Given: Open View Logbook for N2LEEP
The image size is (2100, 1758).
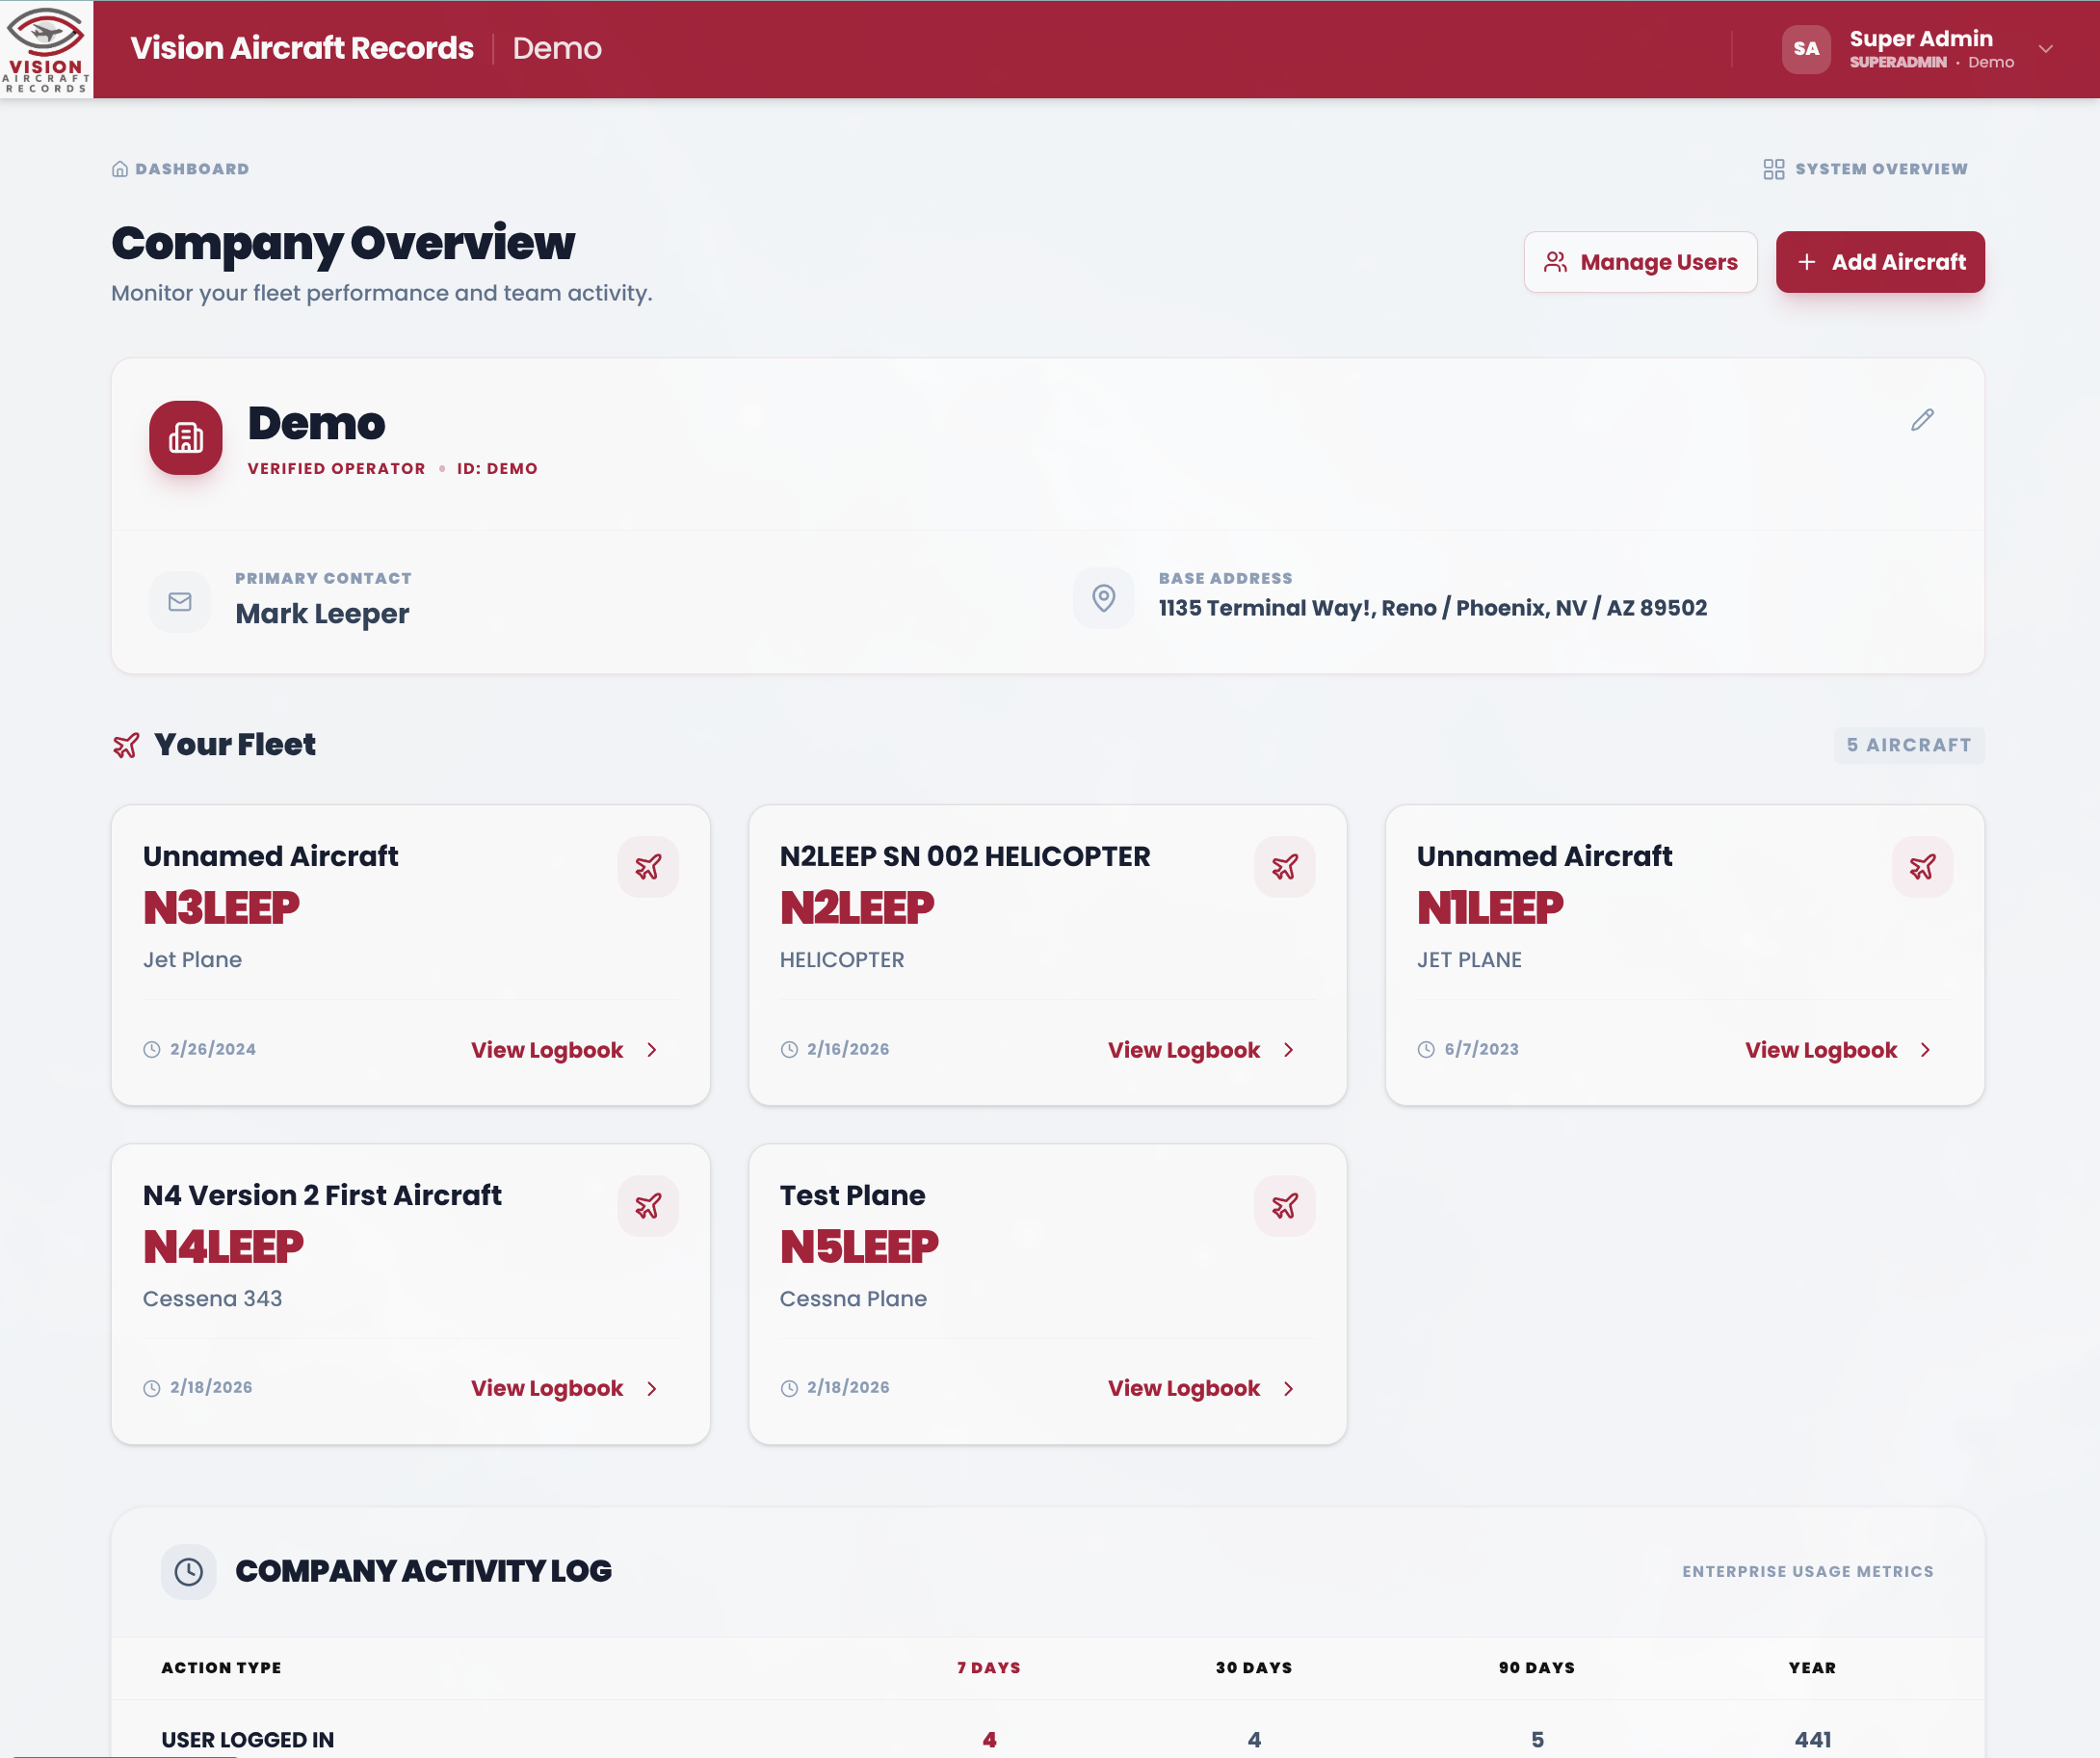Looking at the screenshot, I should 1183,1049.
